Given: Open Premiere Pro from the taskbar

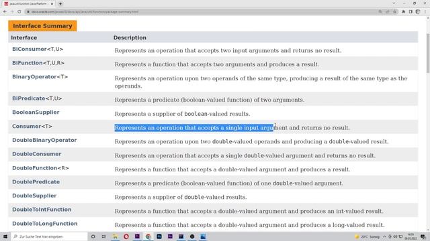Looking at the screenshot, I should (137, 236).
